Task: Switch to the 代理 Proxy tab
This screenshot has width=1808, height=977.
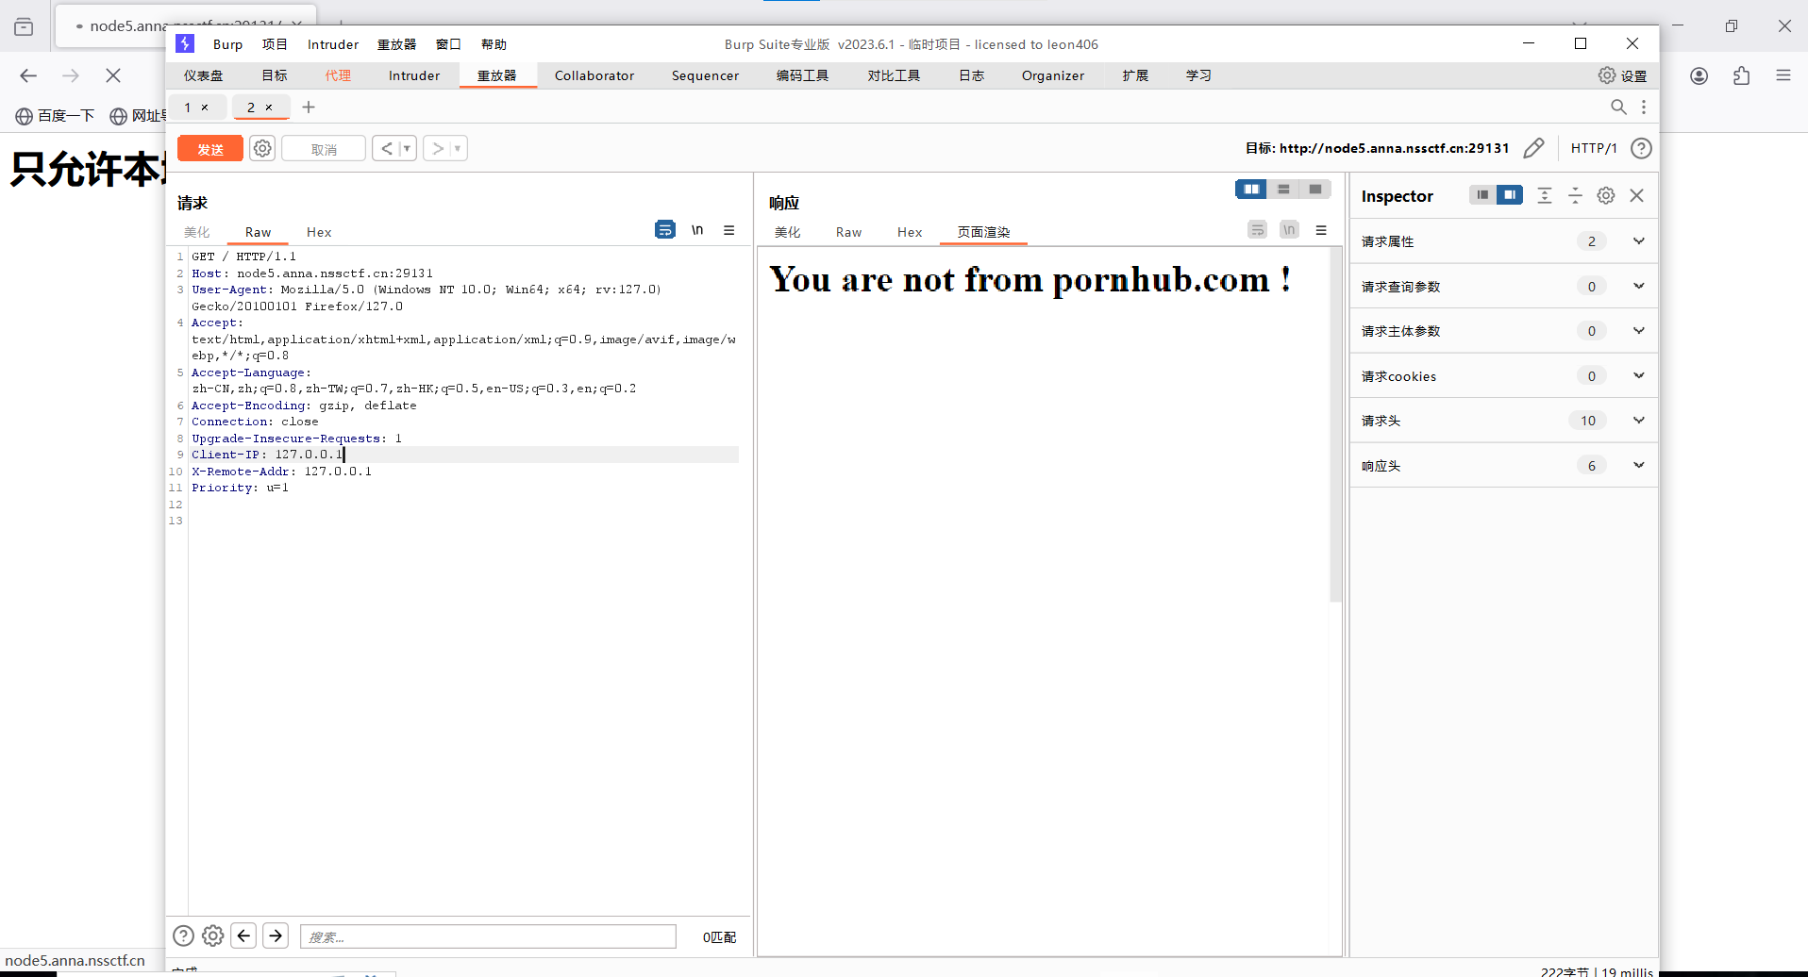Action: coord(338,75)
